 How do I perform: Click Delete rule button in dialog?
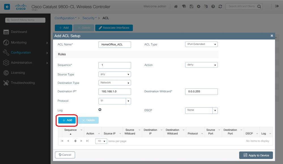(88, 120)
